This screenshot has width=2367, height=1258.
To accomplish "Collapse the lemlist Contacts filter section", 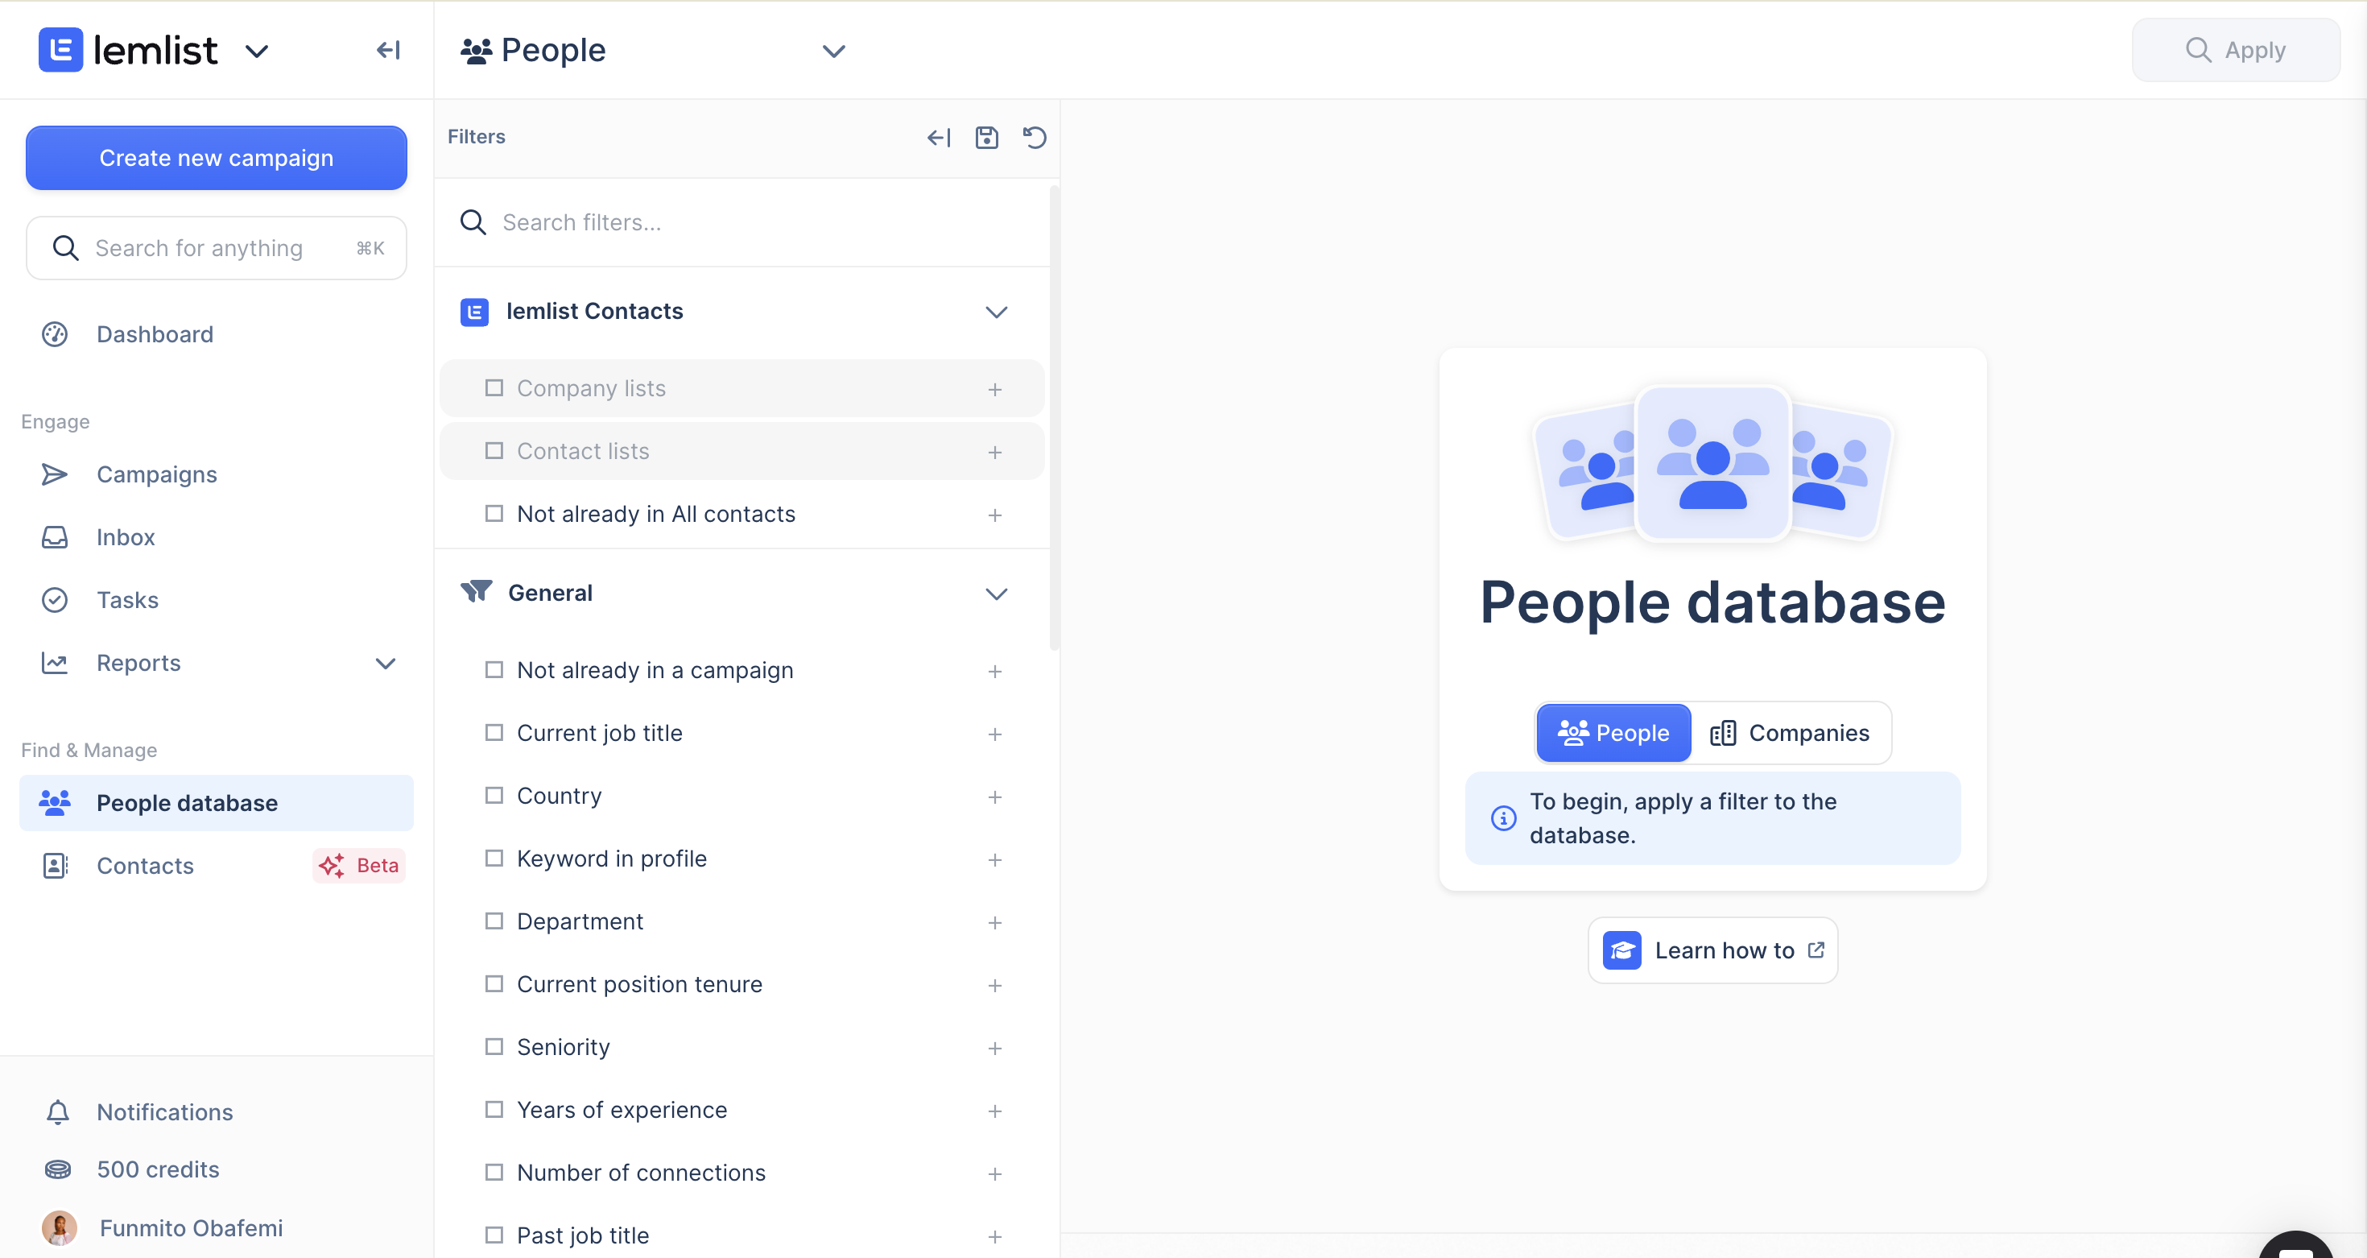I will coord(997,312).
